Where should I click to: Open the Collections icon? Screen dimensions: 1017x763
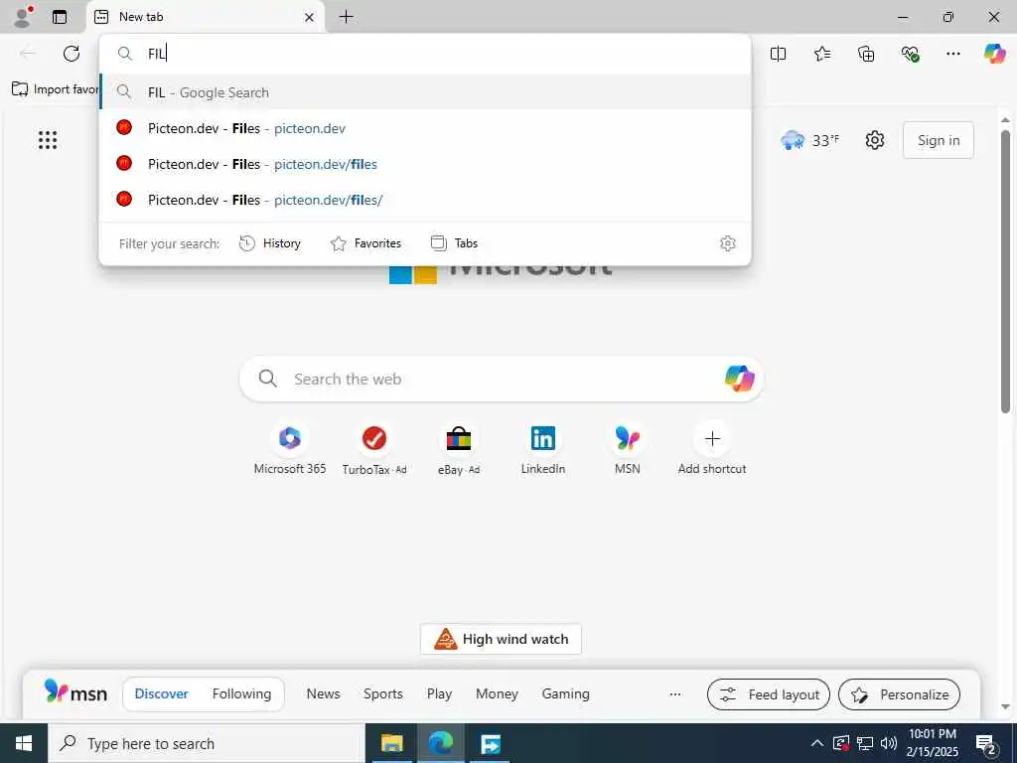866,54
